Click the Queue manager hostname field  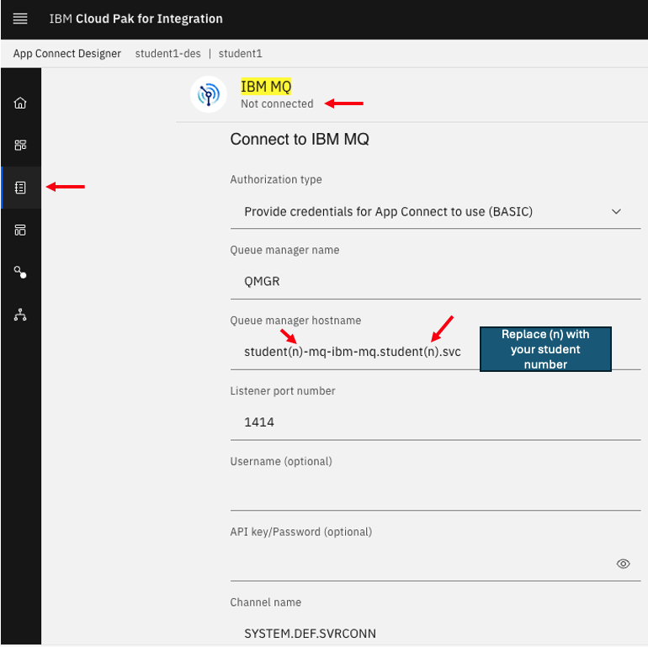coord(353,352)
